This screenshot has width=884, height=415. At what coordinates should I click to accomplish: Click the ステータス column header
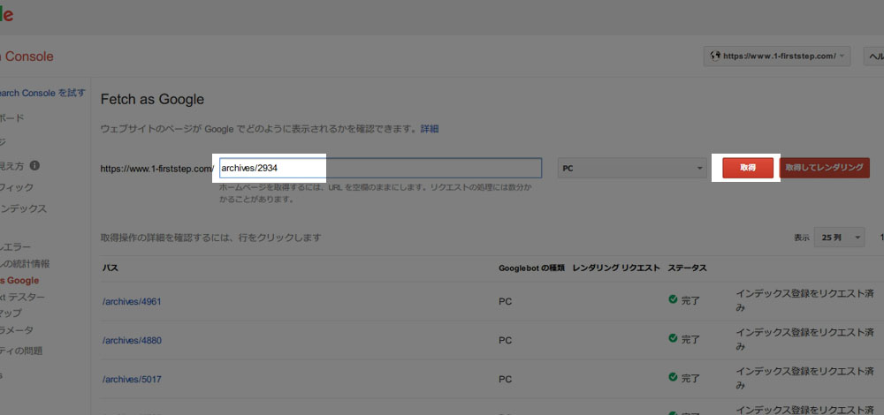coord(687,268)
